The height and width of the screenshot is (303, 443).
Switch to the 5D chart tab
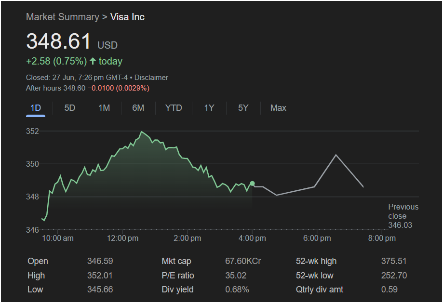(x=69, y=108)
